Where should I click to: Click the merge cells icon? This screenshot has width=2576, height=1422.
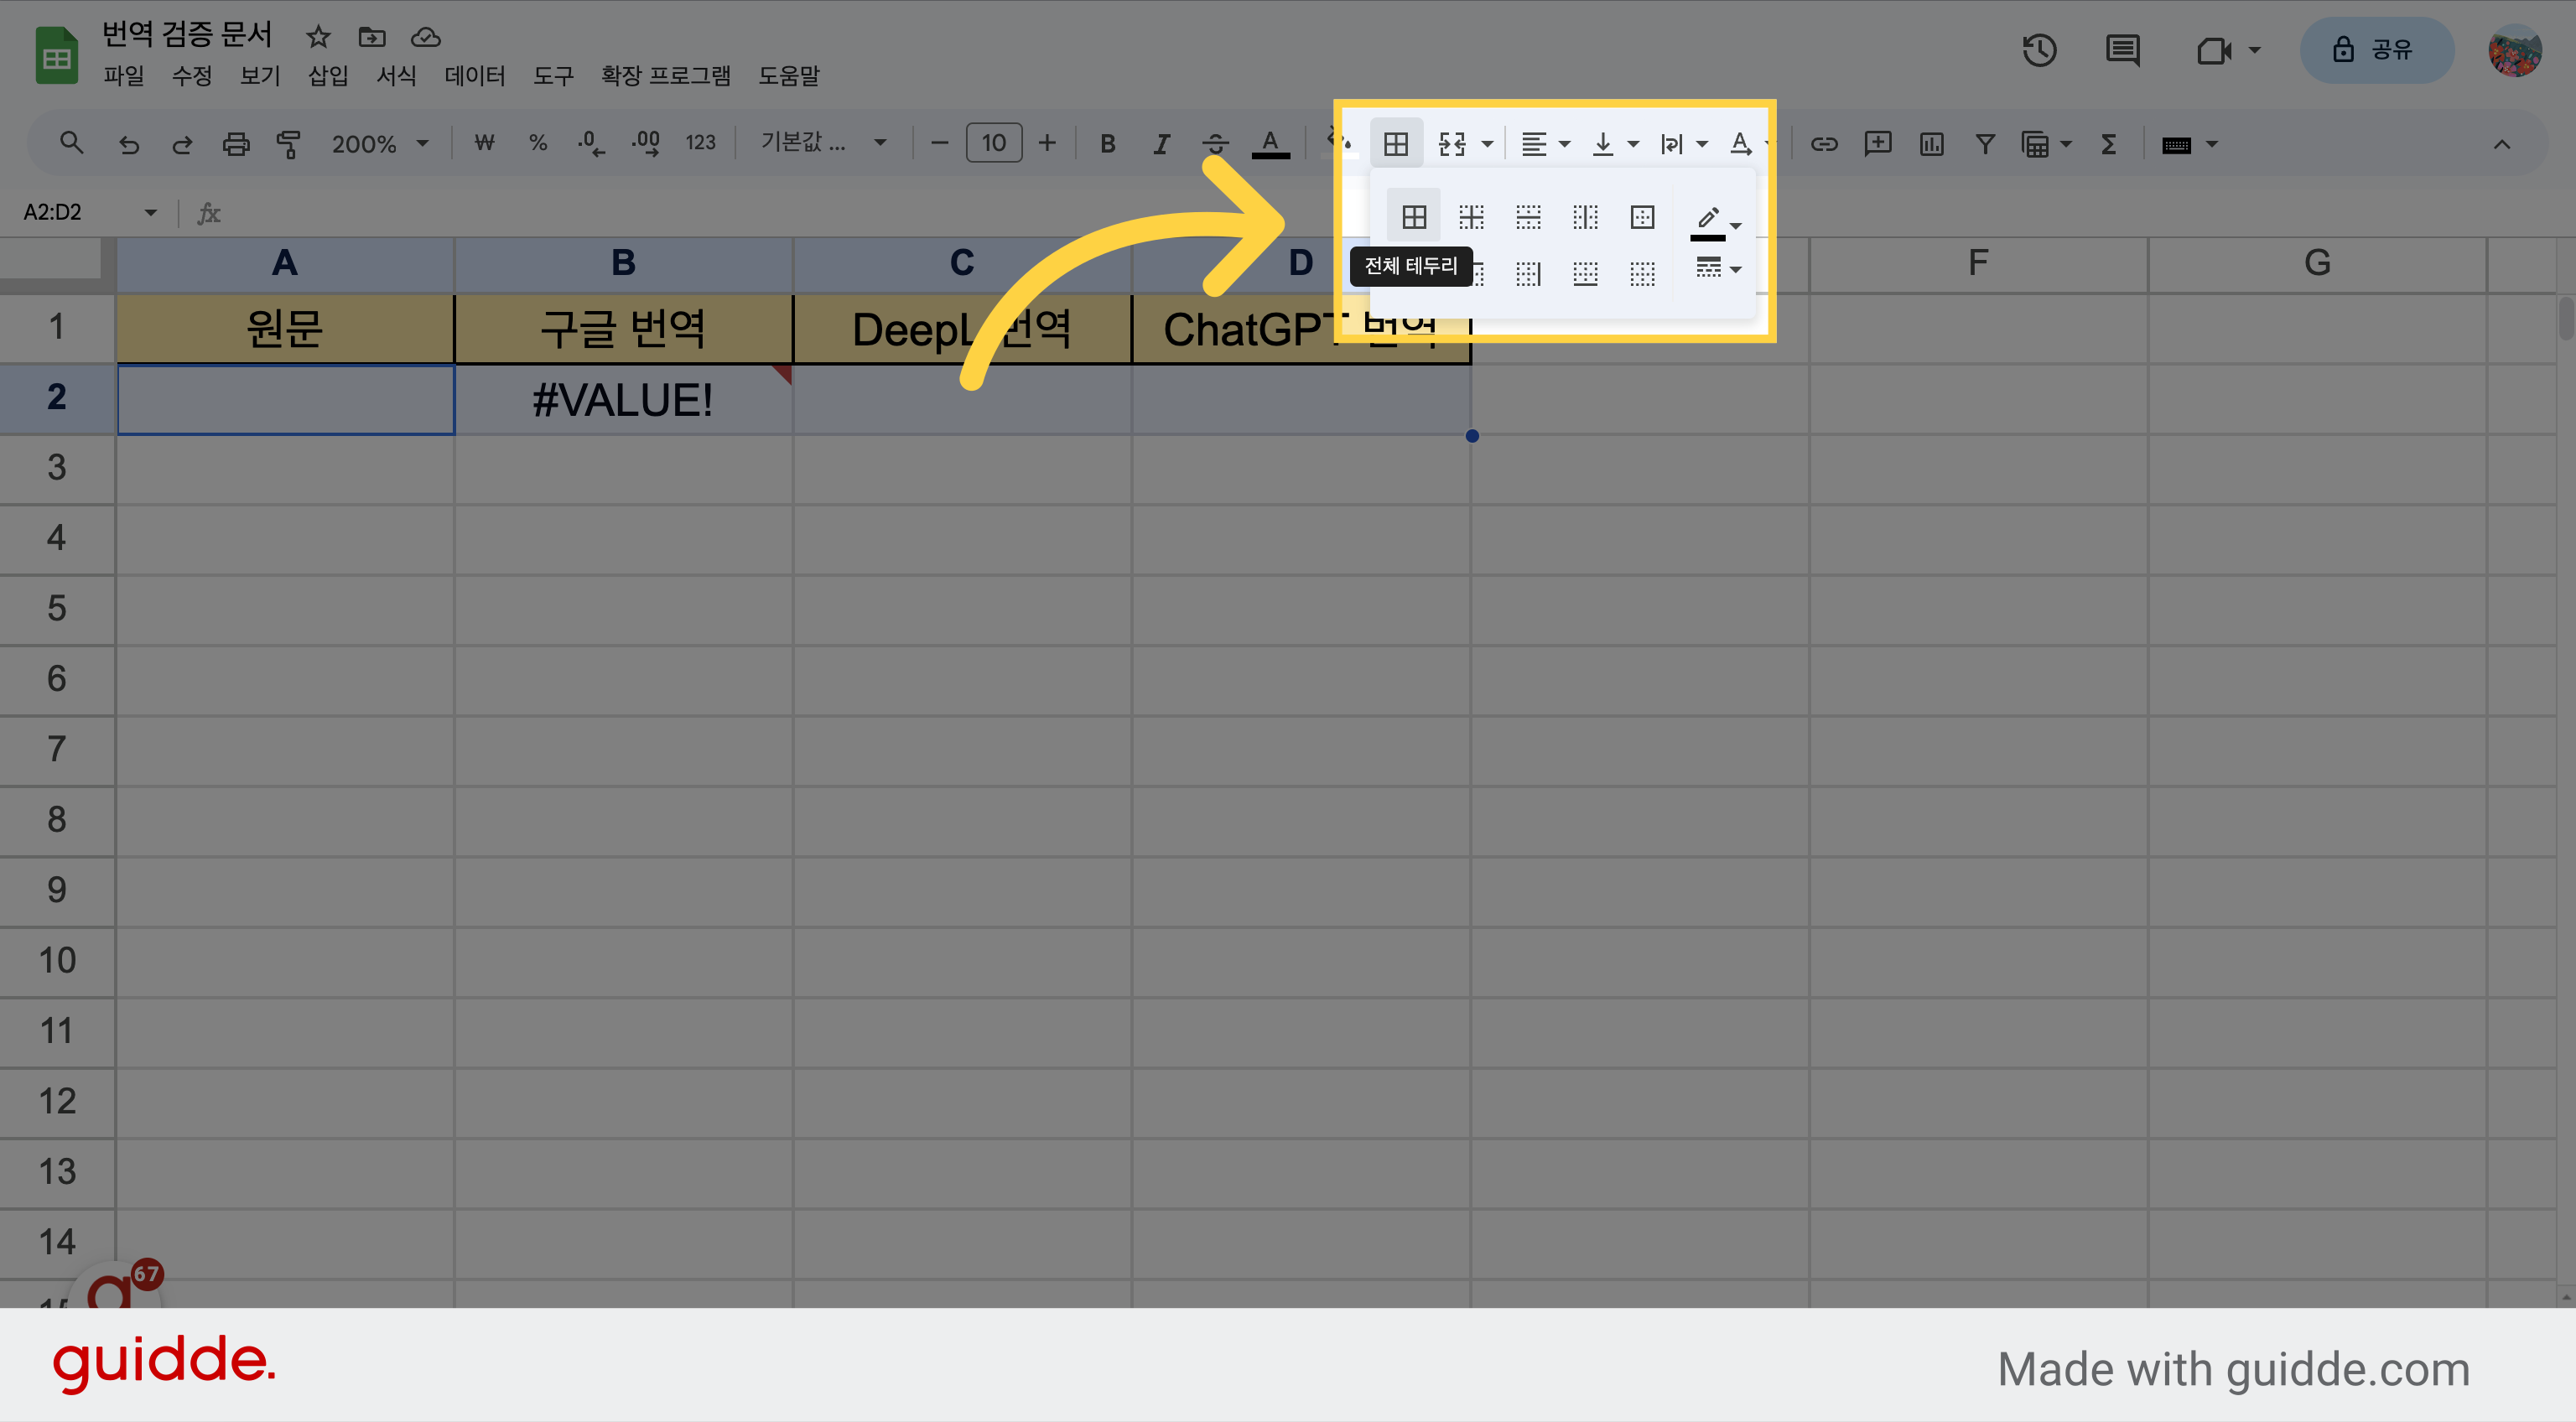click(x=1452, y=144)
